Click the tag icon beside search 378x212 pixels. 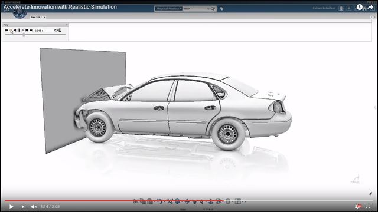pos(221,9)
